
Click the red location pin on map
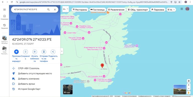coord(102,66)
